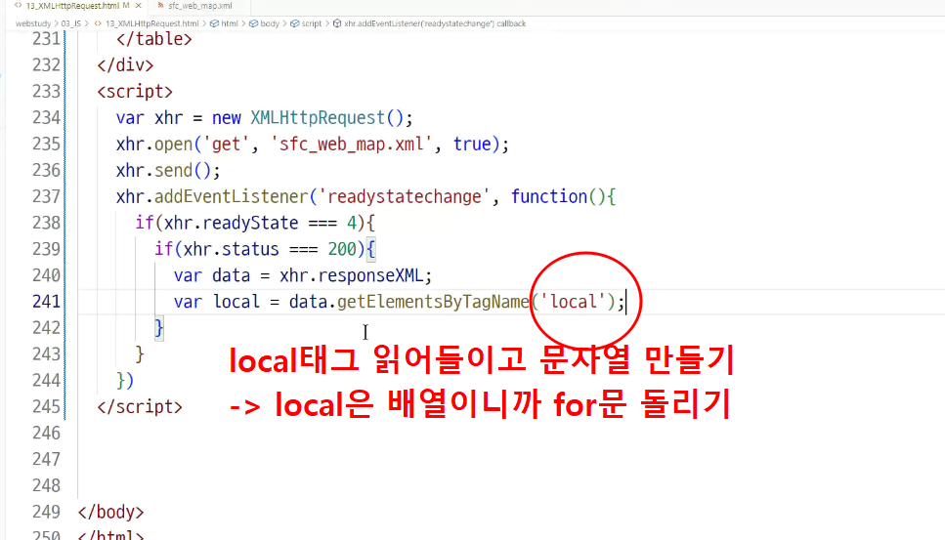
Task: Click the local variable name on line 241
Action: coord(236,302)
